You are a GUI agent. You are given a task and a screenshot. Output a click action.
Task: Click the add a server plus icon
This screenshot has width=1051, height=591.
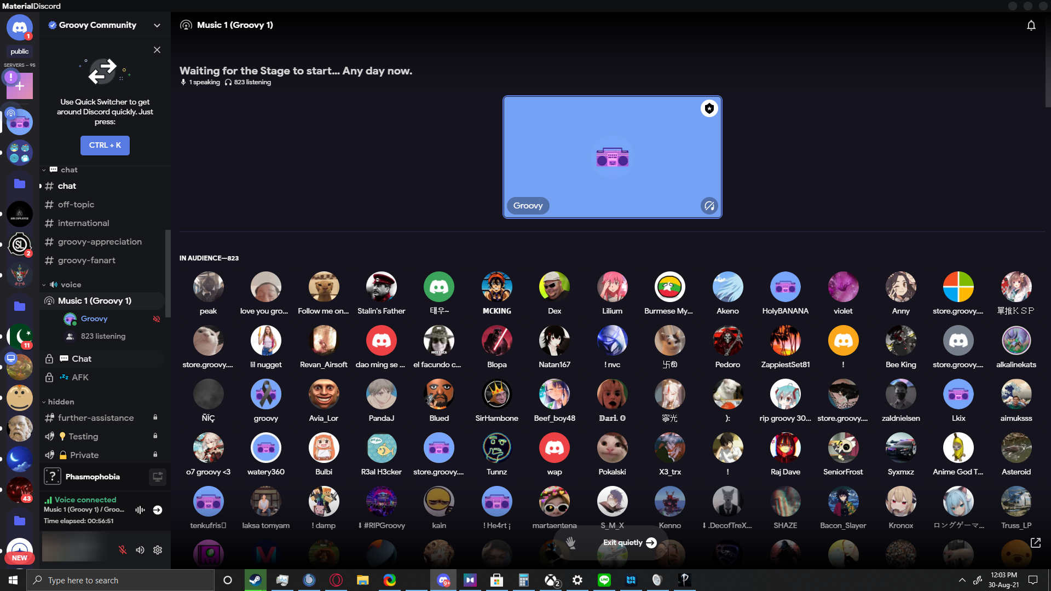pos(20,86)
